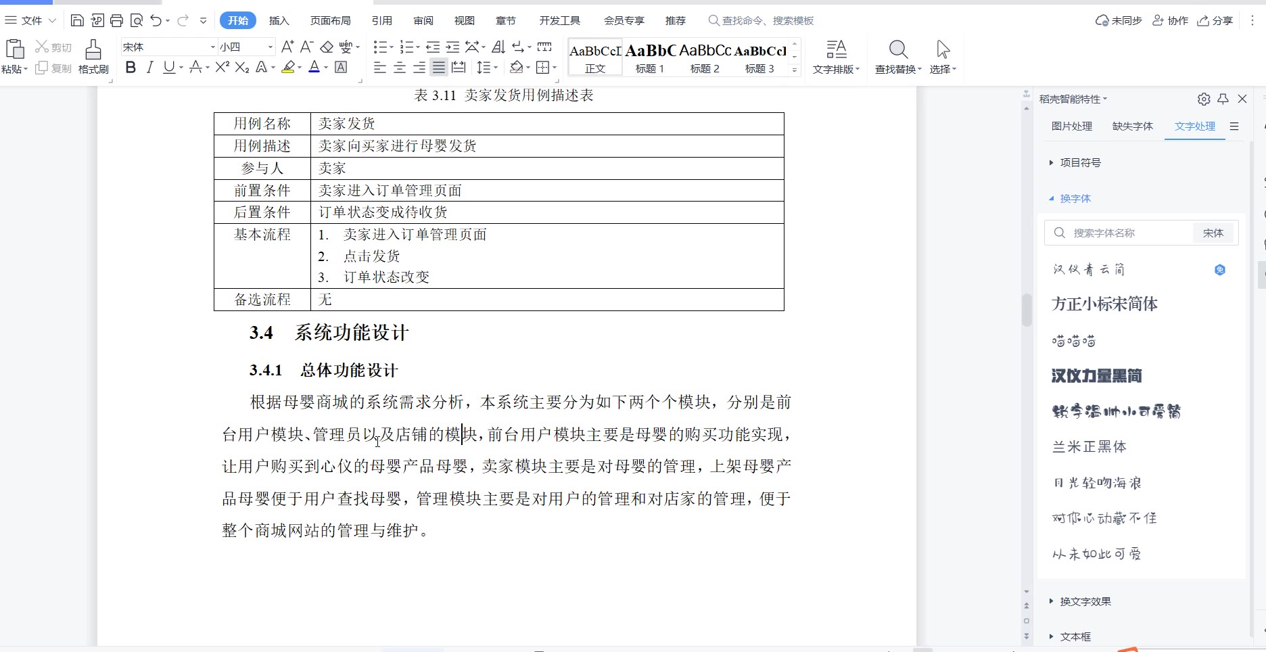Open the font color dropdown arrow
The height and width of the screenshot is (652, 1266).
tap(326, 68)
